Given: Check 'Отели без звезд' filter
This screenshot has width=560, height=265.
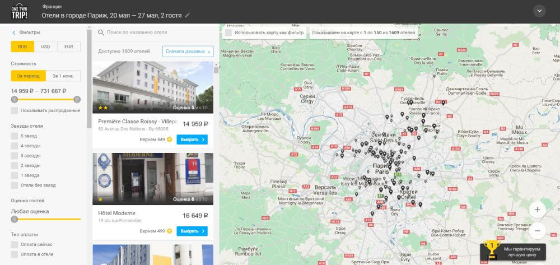Looking at the screenshot, I should coord(15,185).
